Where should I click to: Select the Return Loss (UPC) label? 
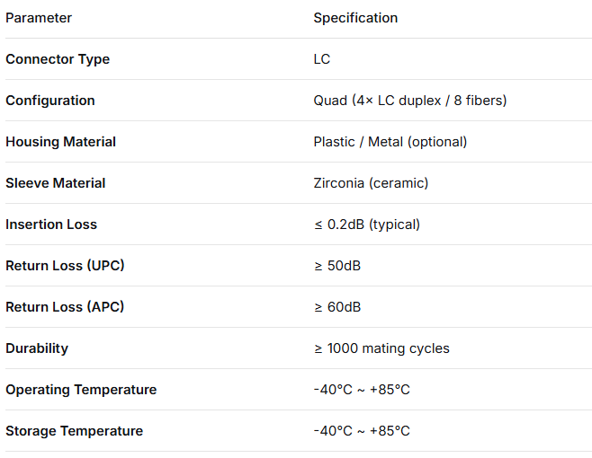coord(65,266)
